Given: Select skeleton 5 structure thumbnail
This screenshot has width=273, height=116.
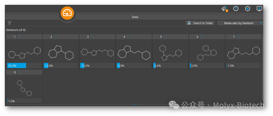Looking at the screenshot, I should point(170,53).
